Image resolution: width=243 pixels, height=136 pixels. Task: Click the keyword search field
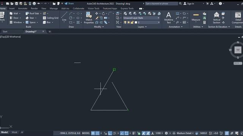pos(161,3)
